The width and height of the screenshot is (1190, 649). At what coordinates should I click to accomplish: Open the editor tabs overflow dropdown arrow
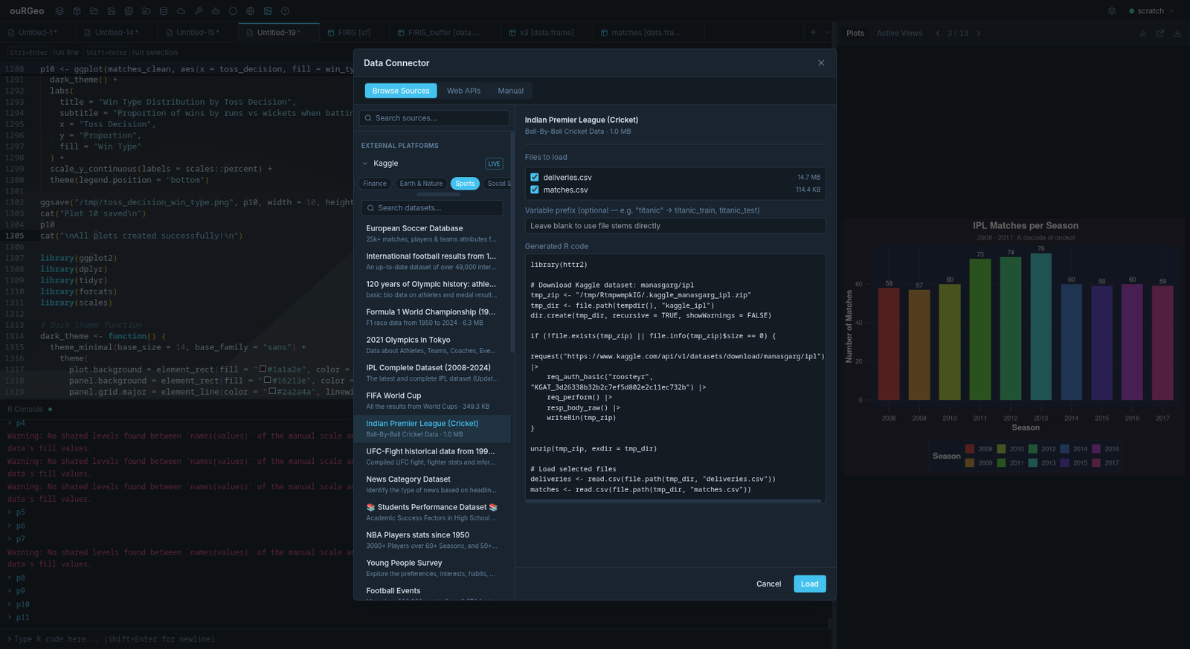pos(827,33)
